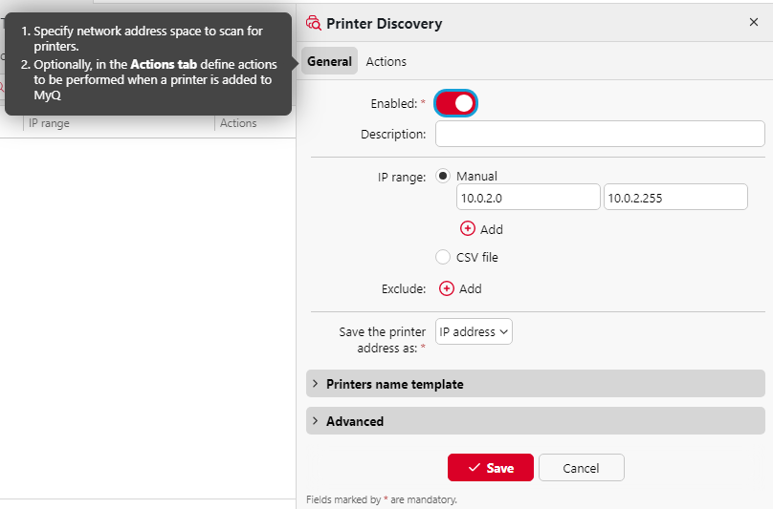Select the CSV file radio option
The image size is (773, 509).
[443, 257]
